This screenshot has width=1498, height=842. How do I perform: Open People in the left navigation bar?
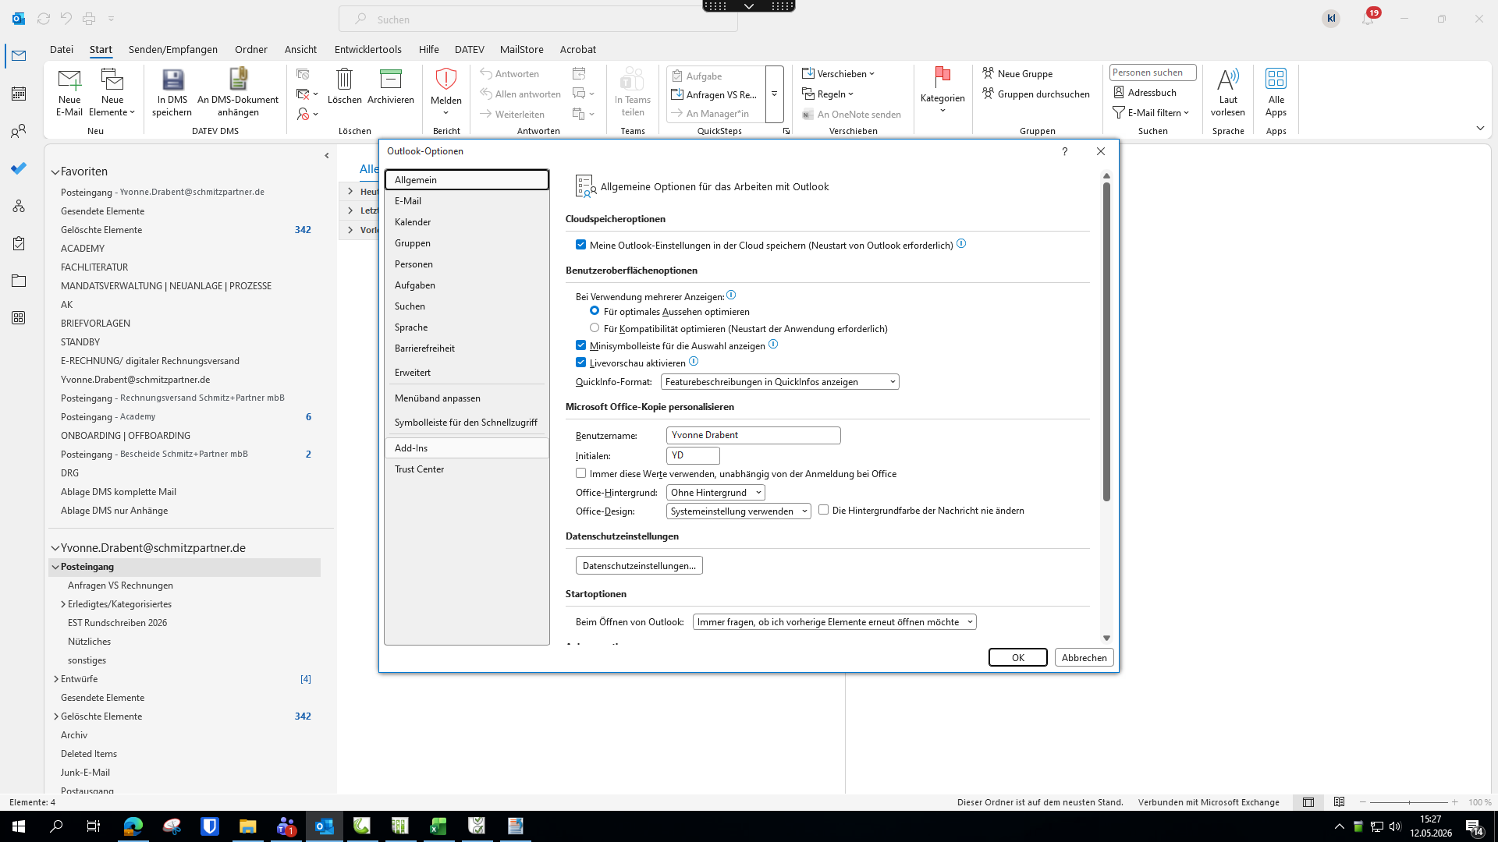(19, 131)
